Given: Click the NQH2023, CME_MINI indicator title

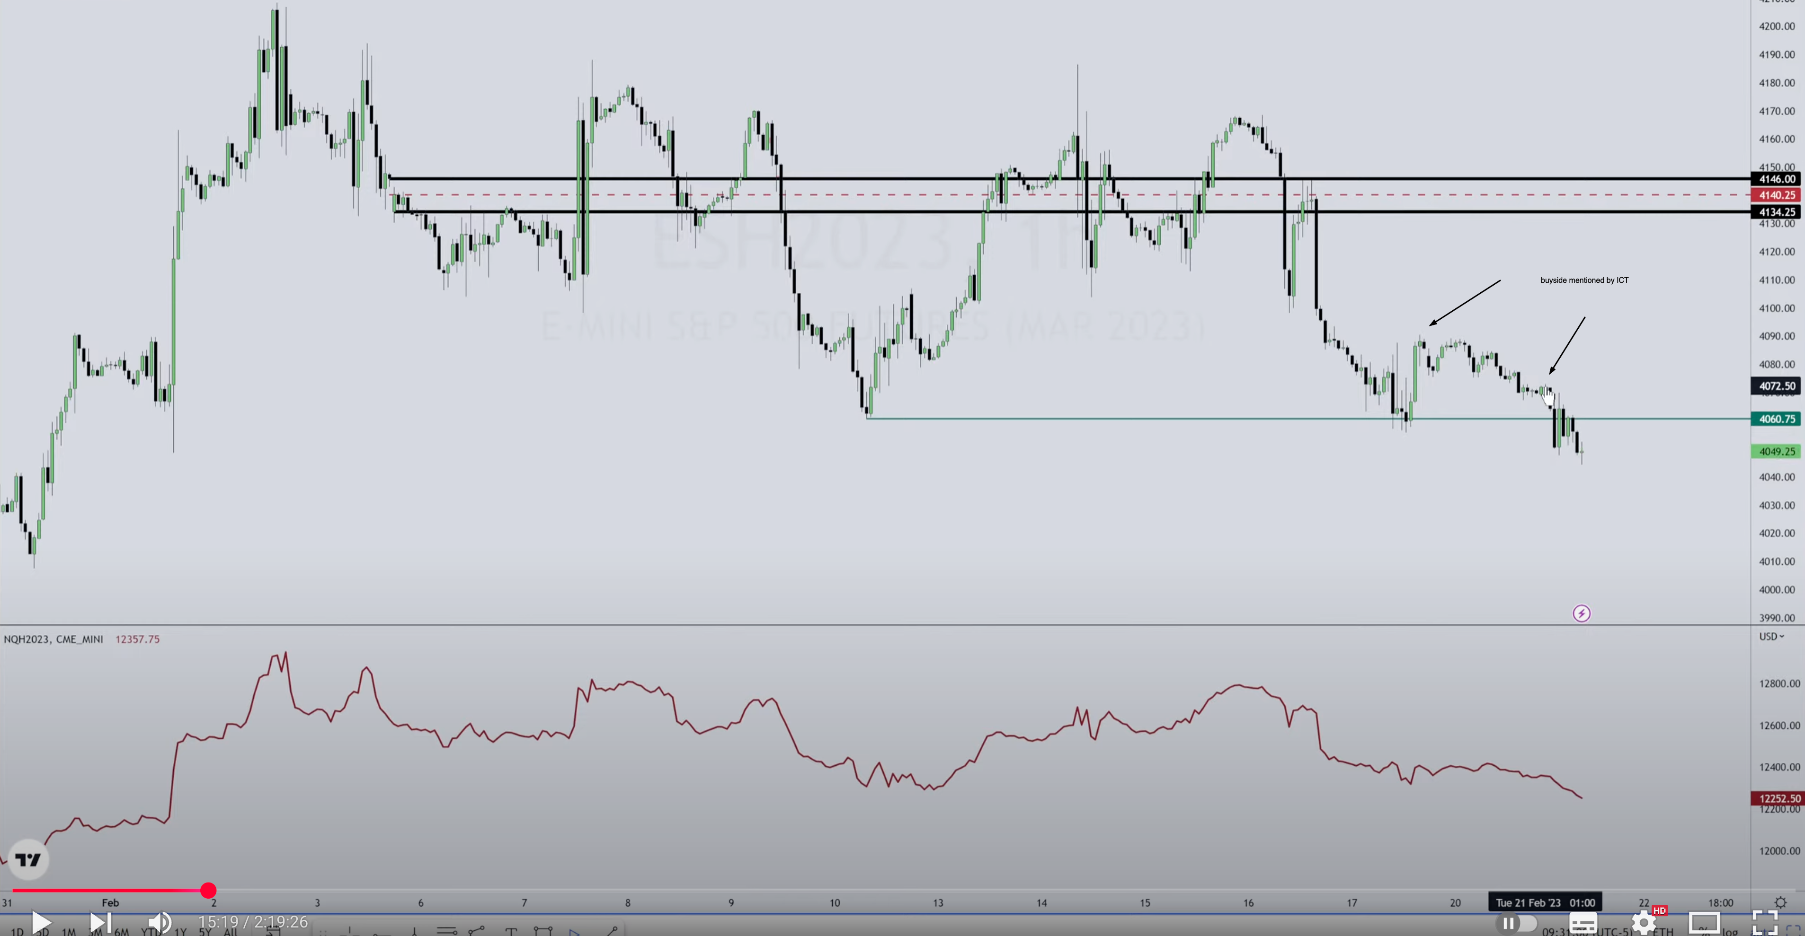Looking at the screenshot, I should pyautogui.click(x=53, y=639).
